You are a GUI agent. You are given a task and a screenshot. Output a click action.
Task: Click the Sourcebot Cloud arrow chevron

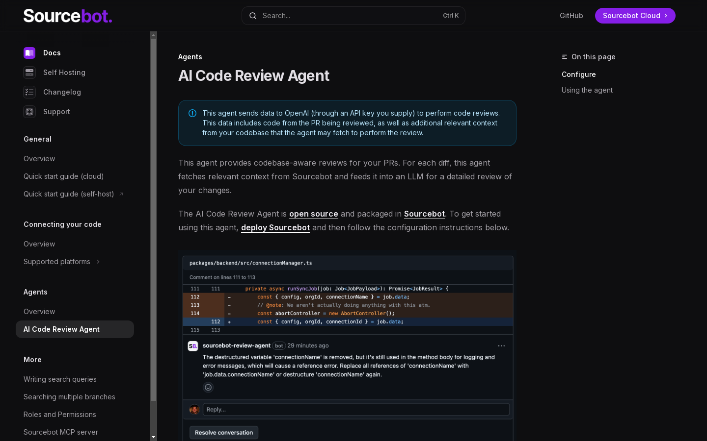(x=666, y=16)
